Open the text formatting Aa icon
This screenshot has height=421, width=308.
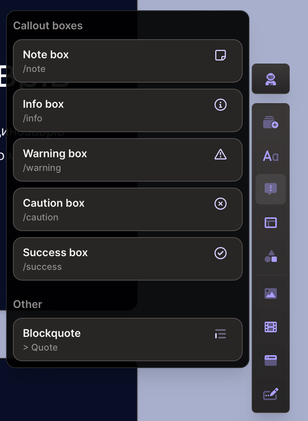270,156
